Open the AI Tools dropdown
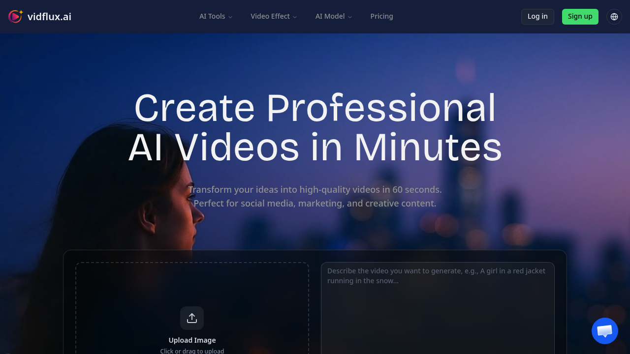This screenshot has width=630, height=354. tap(216, 16)
